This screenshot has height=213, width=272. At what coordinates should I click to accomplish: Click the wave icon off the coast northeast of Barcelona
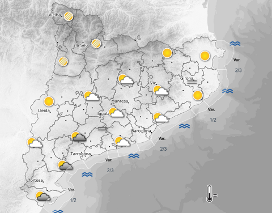(184, 126)
